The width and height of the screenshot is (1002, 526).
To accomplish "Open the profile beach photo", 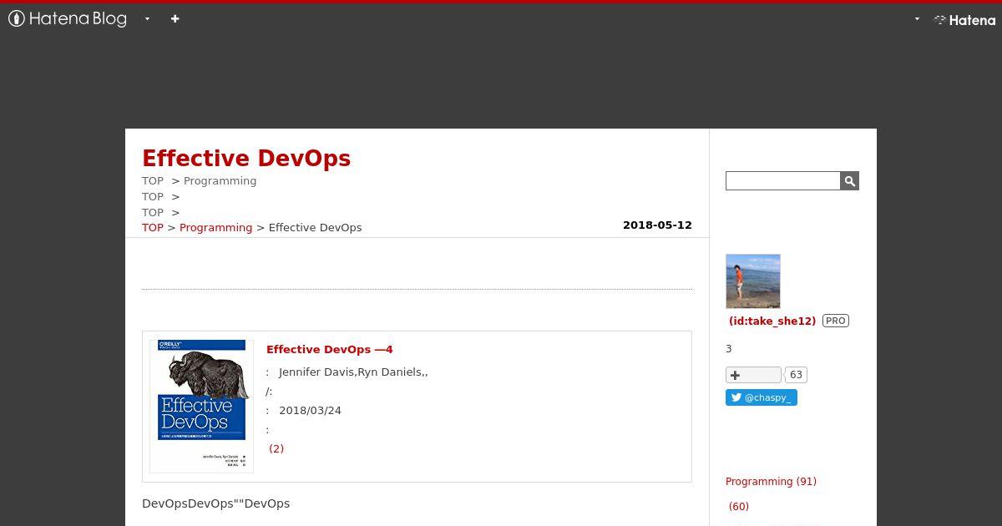I will 753,281.
